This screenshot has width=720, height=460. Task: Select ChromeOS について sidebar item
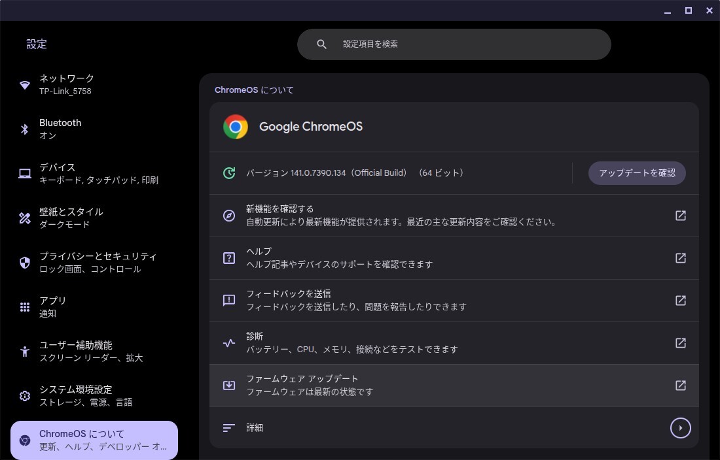point(94,440)
